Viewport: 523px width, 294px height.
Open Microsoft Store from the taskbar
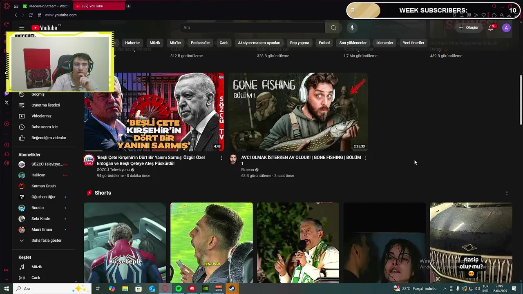tap(139, 289)
